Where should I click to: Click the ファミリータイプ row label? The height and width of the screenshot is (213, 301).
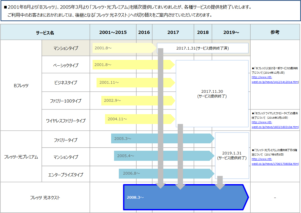pos(66,140)
